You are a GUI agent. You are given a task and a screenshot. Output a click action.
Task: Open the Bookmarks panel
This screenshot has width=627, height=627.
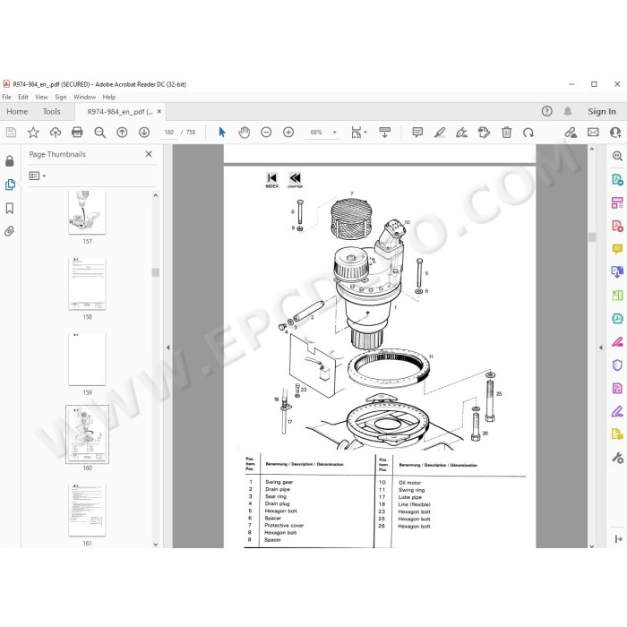pos(10,209)
